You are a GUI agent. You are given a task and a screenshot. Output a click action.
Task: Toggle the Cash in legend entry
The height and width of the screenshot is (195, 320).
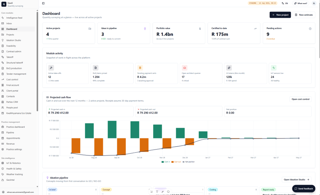pyautogui.click(x=166, y=162)
